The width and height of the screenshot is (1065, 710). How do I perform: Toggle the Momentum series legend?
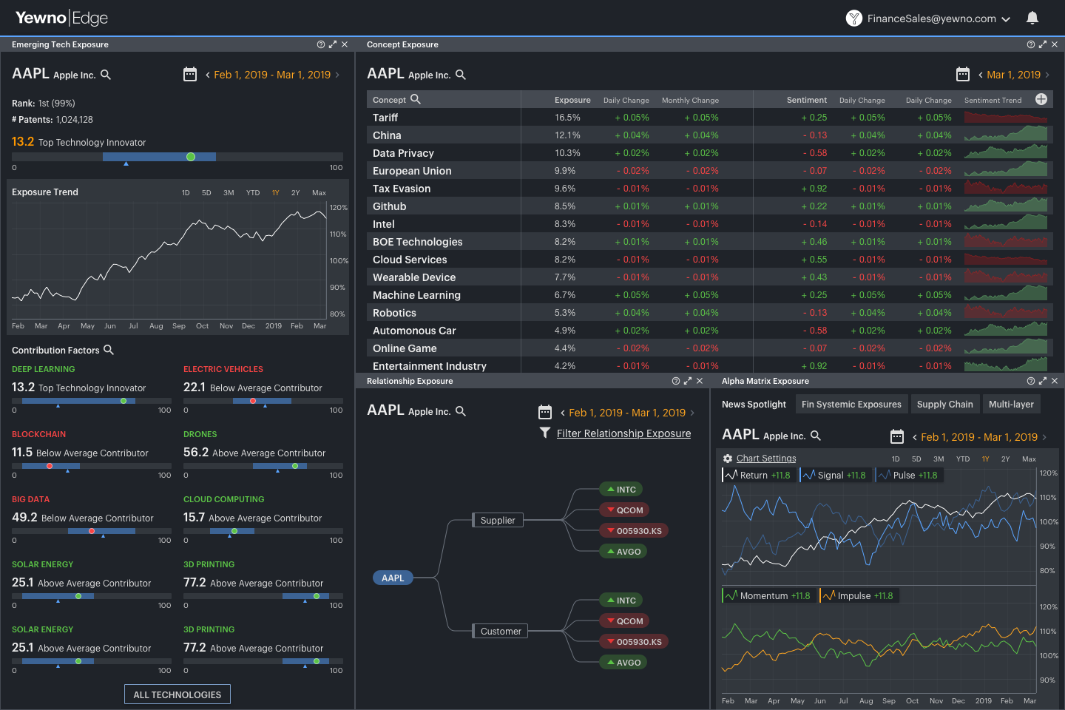pyautogui.click(x=768, y=595)
